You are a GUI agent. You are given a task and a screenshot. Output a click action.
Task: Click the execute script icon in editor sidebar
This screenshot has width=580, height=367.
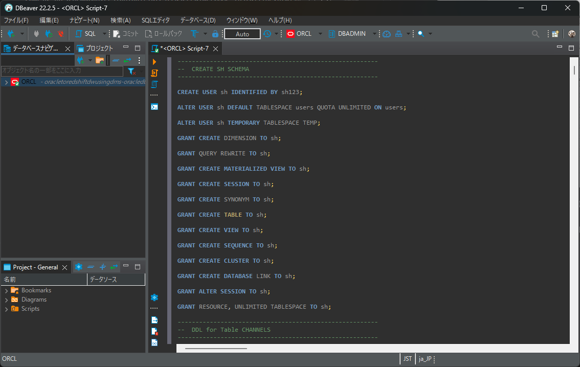154,73
